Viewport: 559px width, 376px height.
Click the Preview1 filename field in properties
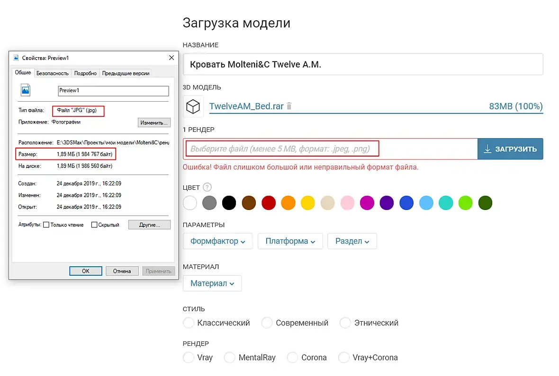point(113,91)
